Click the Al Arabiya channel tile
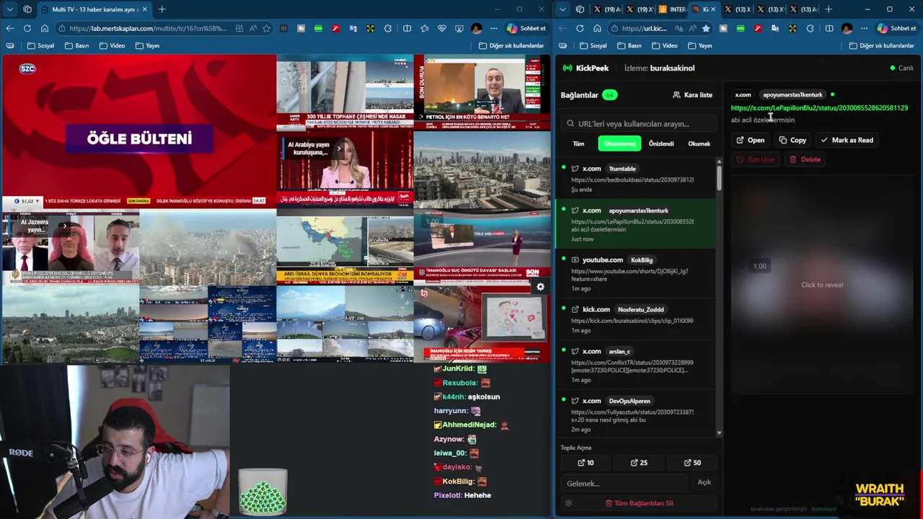The height and width of the screenshot is (519, 923). point(345,169)
